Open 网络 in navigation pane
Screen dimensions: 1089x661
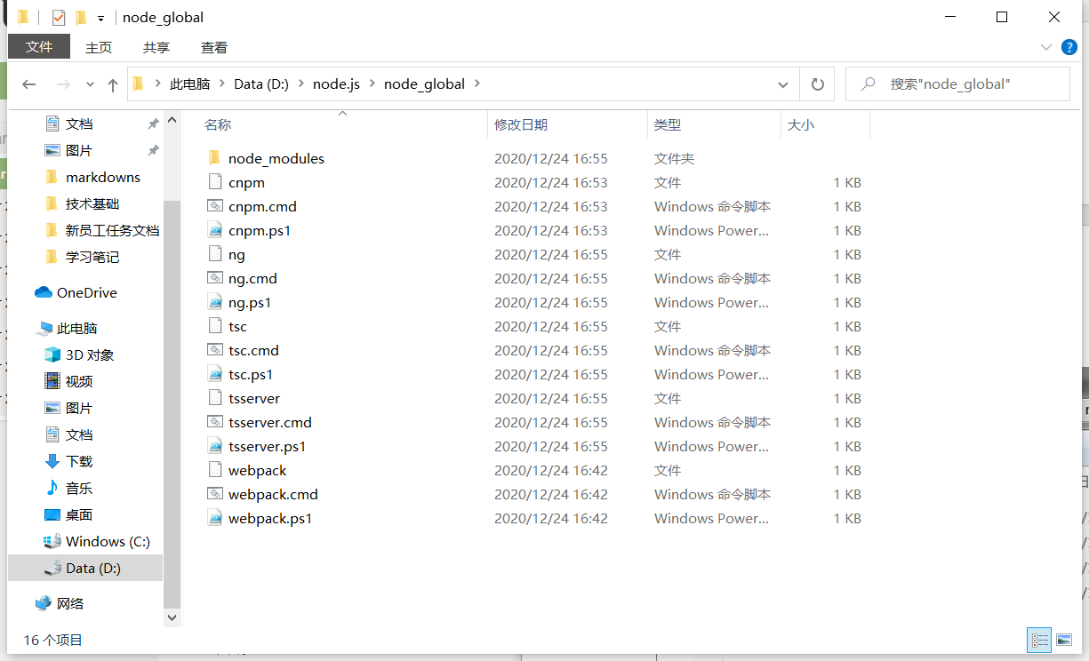click(x=70, y=603)
